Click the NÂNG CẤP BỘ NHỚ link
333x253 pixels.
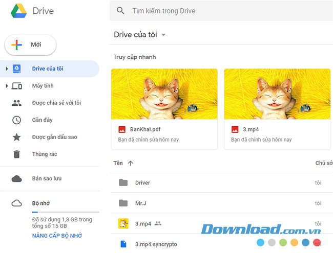(57, 236)
